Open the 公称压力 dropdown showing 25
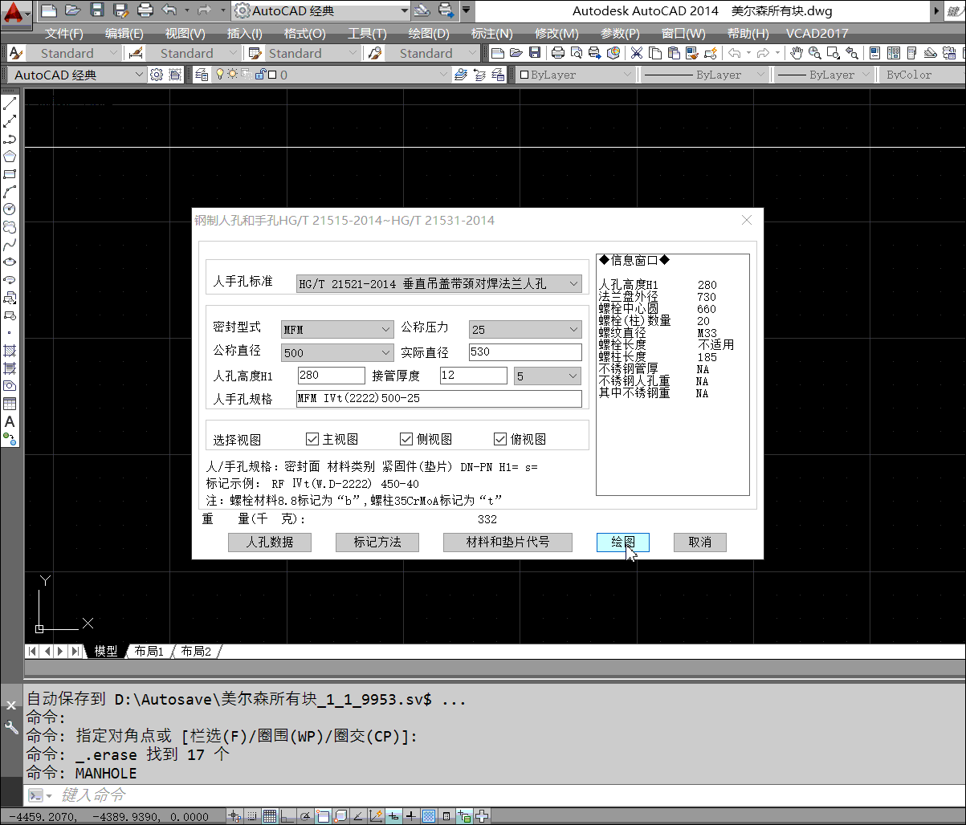Image resolution: width=966 pixels, height=825 pixels. tap(525, 329)
